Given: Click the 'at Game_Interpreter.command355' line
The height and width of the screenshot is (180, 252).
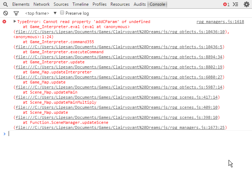Looking at the screenshot, I should point(58,42).
